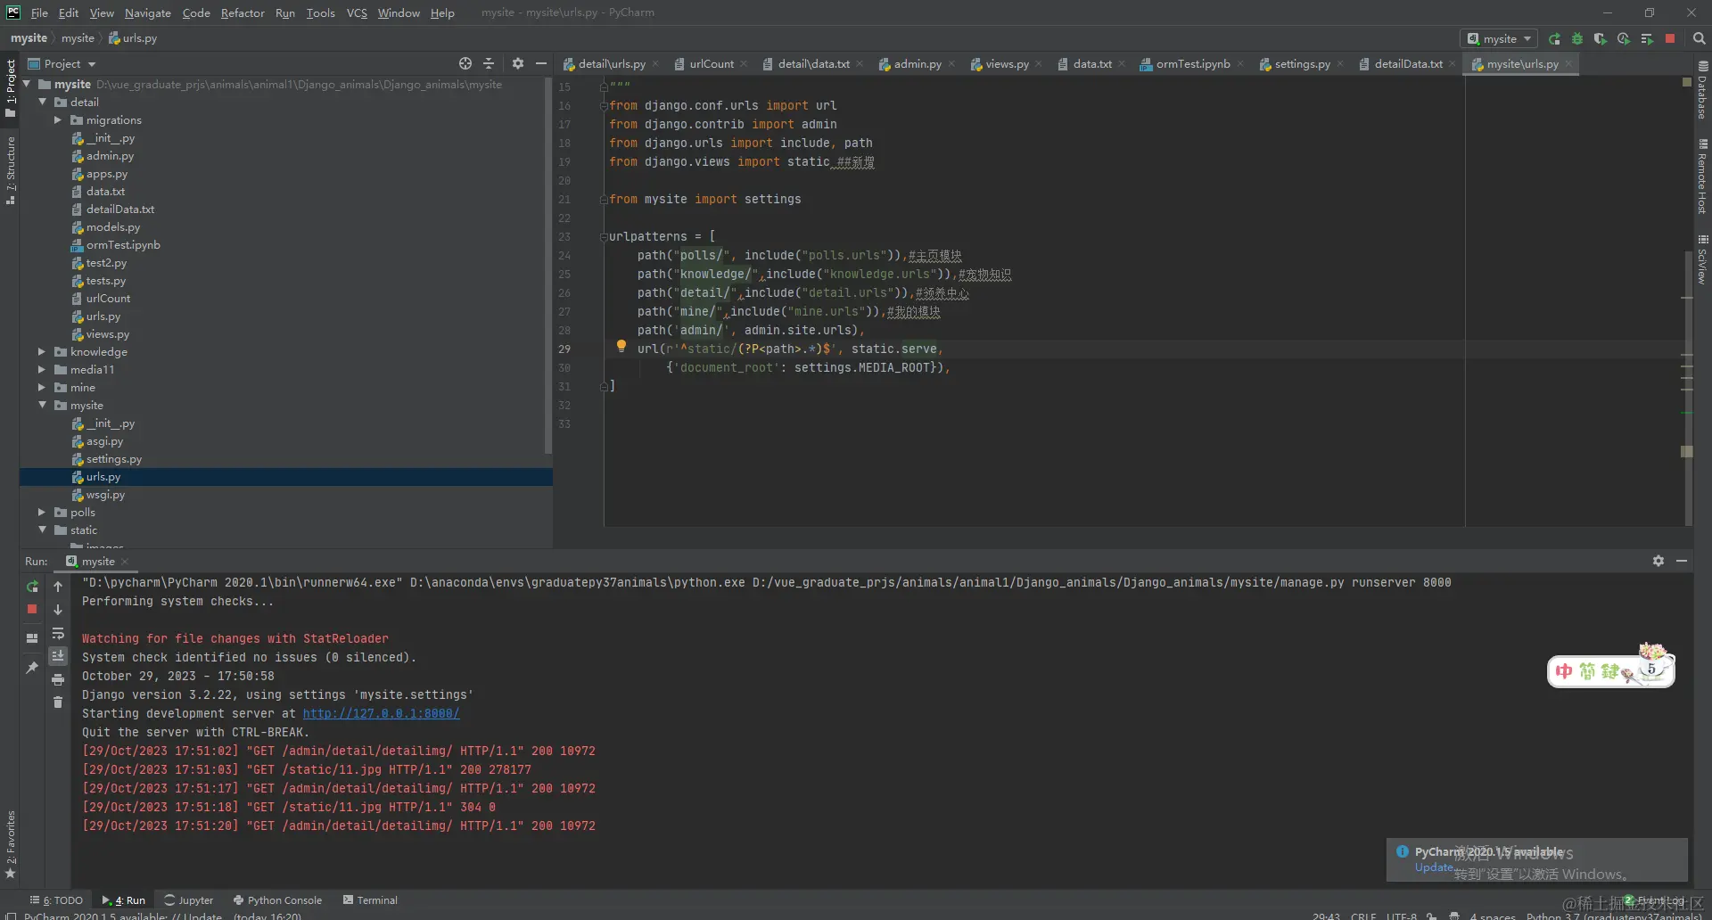Collapse the detail folder
1712x920 pixels.
[x=42, y=103]
